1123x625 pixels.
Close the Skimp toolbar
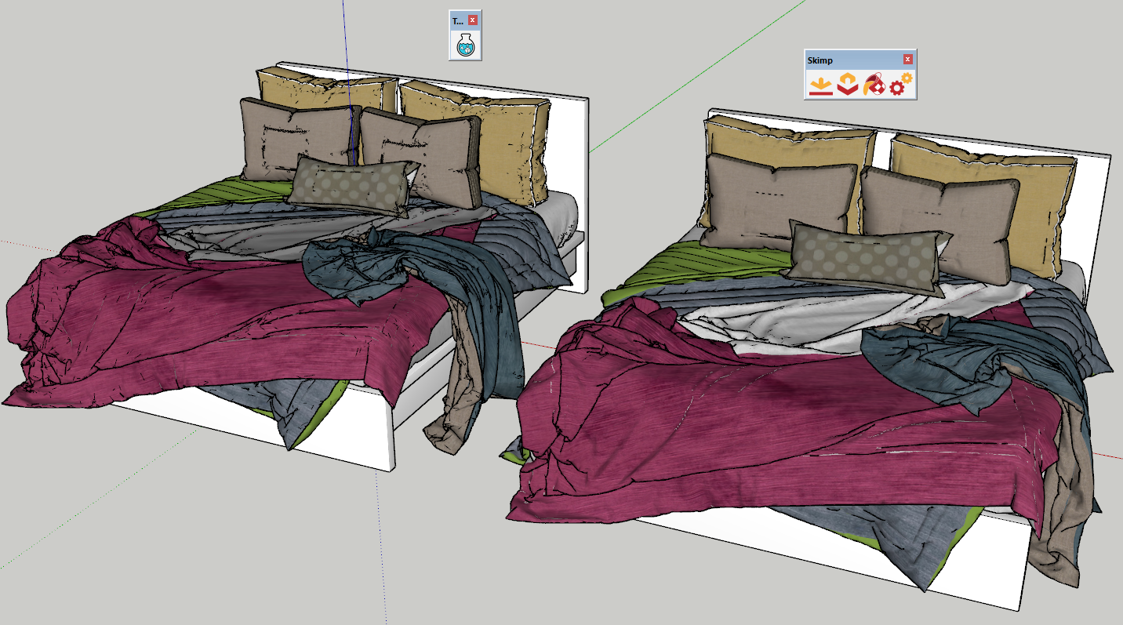(907, 60)
